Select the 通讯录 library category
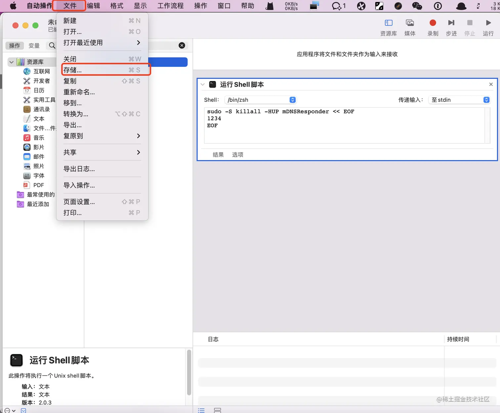This screenshot has height=413, width=500. tap(37, 109)
